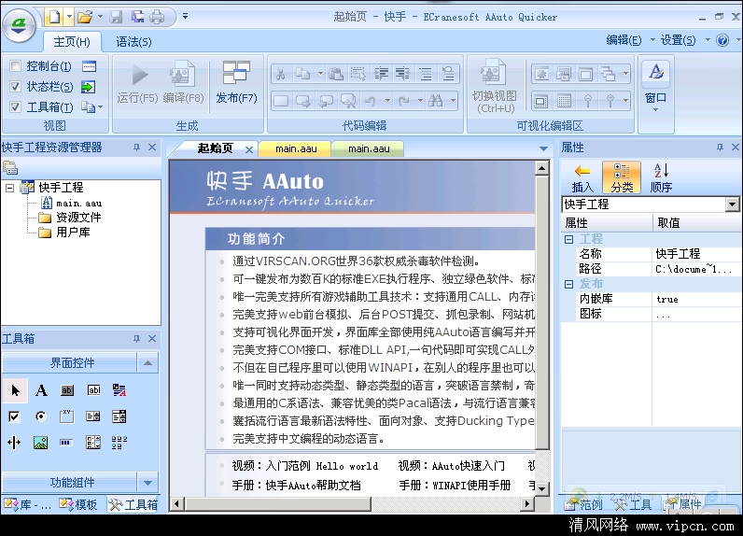
Task: Pin the Toolbox 工具箱 panel
Action: [136, 338]
